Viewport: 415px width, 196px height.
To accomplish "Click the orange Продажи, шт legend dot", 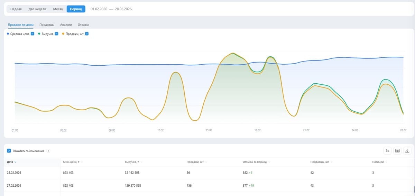I will (x=63, y=34).
